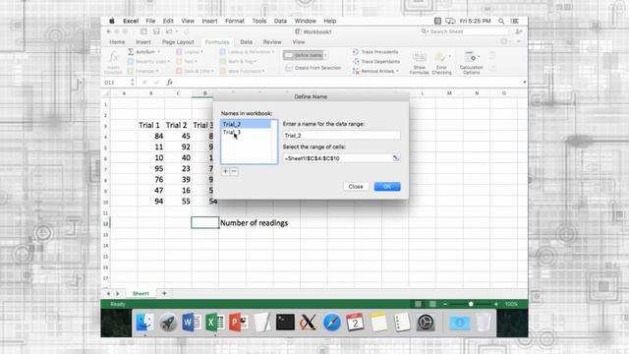Click Create from Selection in the ribbon
The width and height of the screenshot is (629, 354).
pos(314,68)
